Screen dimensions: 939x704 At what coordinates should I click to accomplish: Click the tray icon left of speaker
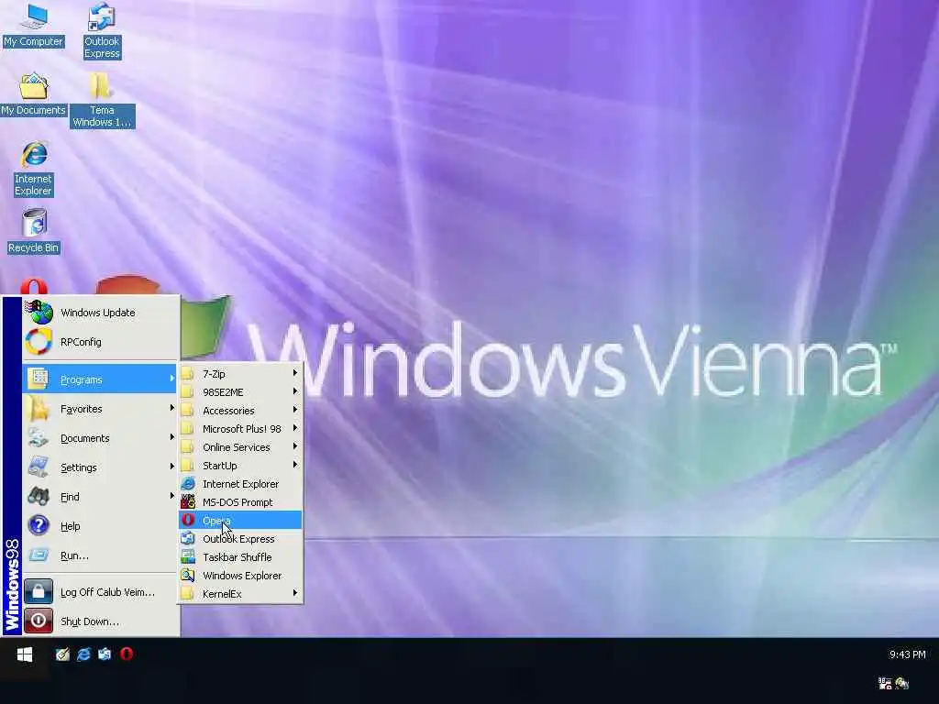point(885,683)
